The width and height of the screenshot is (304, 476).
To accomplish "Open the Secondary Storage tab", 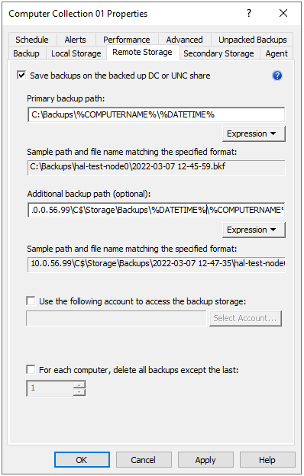I will tap(218, 53).
